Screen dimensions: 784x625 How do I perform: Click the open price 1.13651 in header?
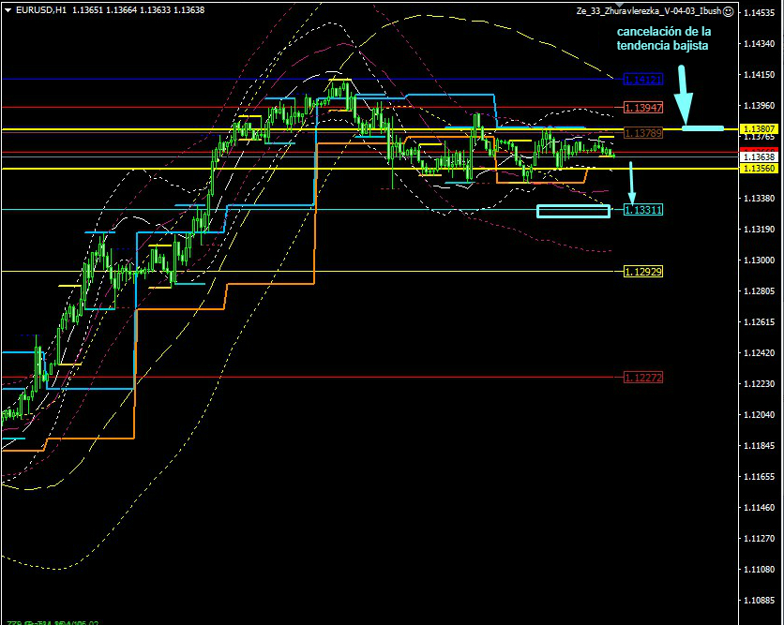(x=87, y=10)
